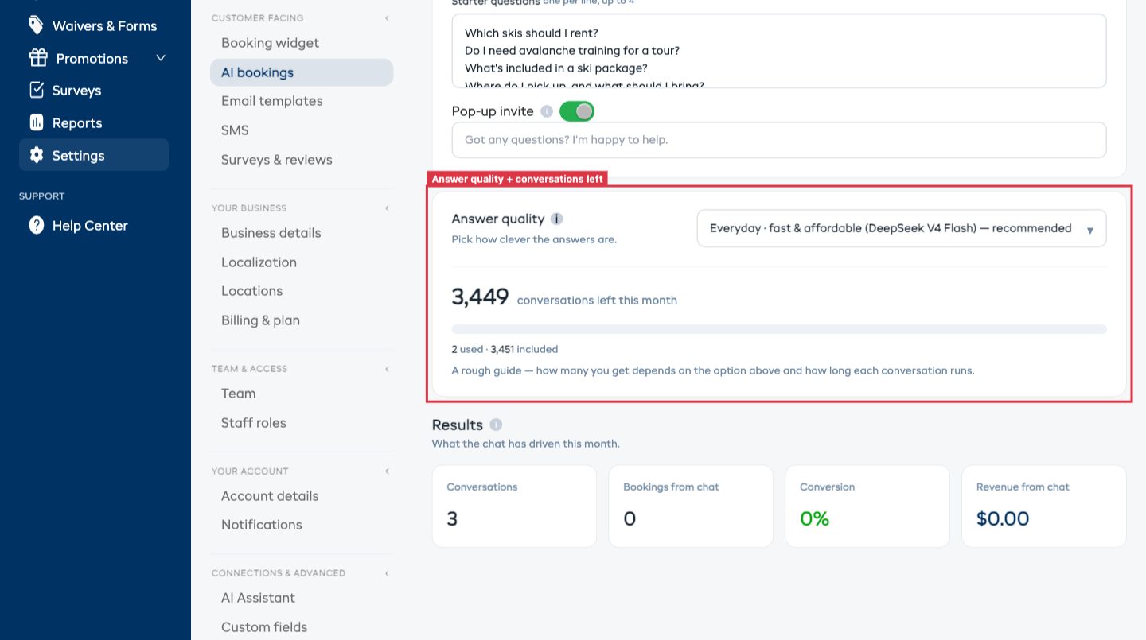Image resolution: width=1146 pixels, height=640 pixels.
Task: Click the Help Center question mark icon
Action: point(37,225)
